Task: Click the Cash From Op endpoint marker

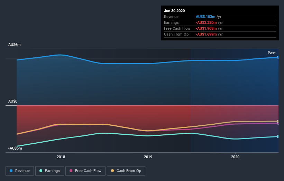Action: click(x=278, y=121)
